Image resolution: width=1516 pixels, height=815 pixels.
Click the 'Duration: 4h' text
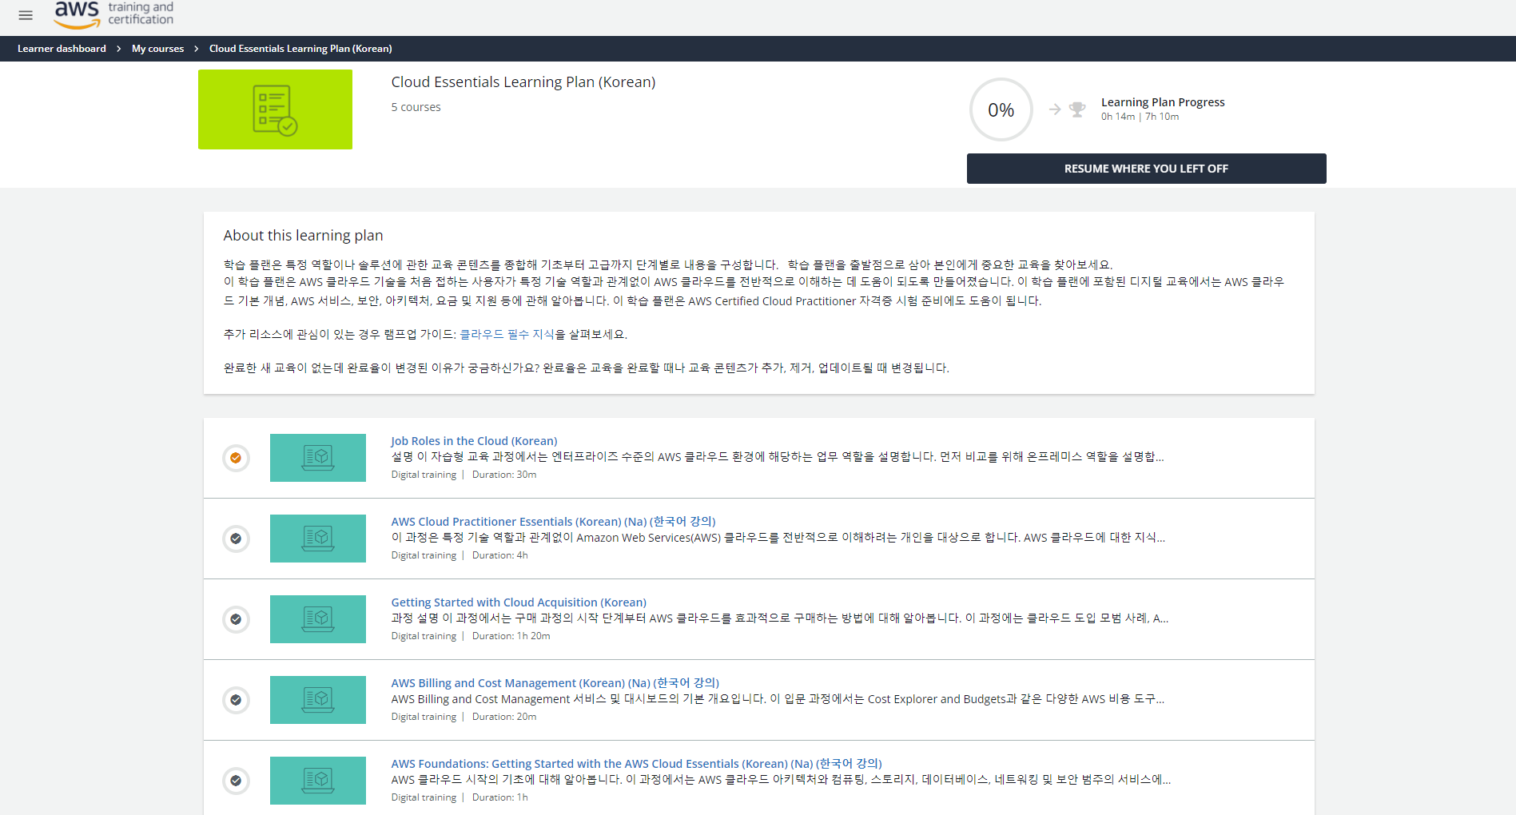499,555
